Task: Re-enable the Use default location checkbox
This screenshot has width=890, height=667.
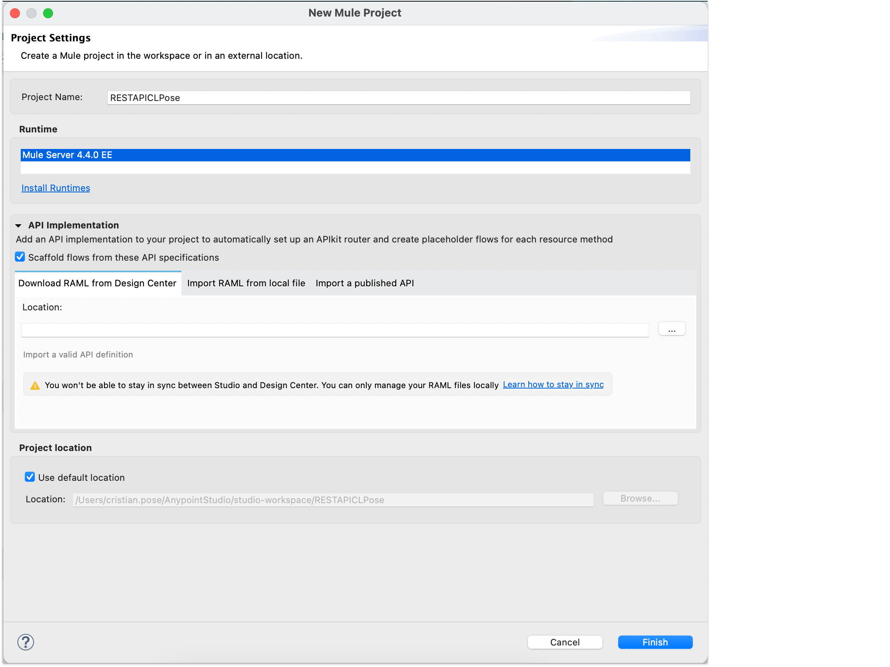Action: [29, 477]
